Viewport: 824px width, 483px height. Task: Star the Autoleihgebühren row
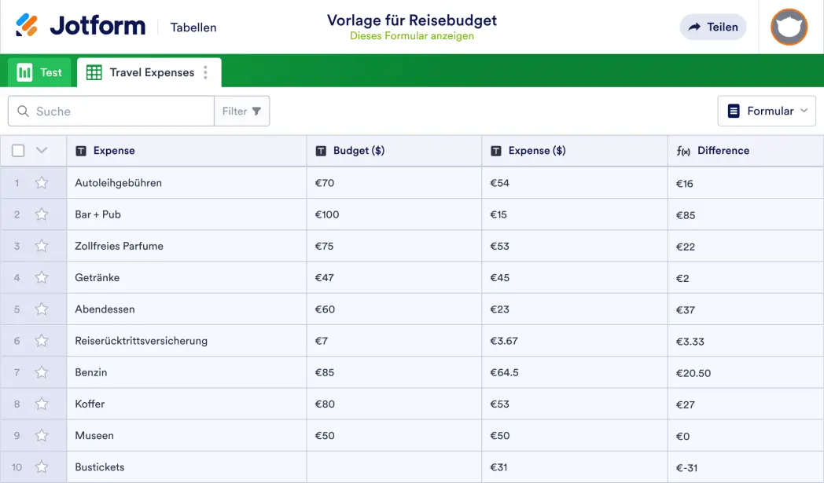tap(42, 183)
